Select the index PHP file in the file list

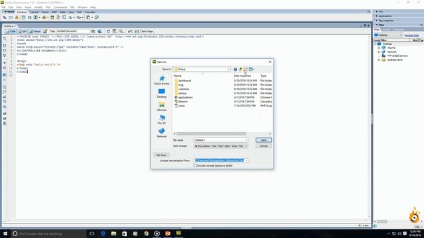coord(181,106)
